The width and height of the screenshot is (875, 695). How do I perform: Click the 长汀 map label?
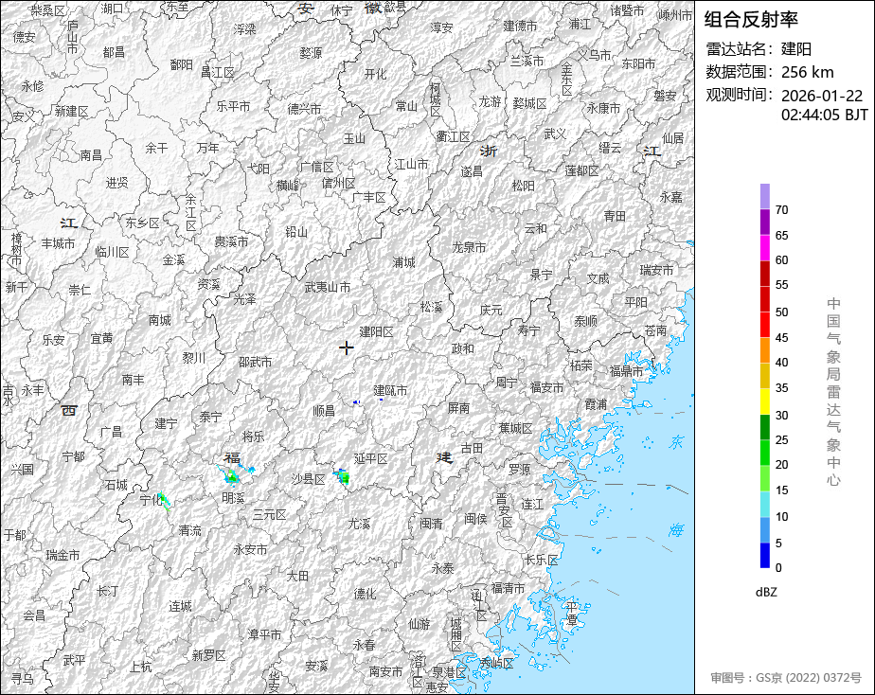(x=108, y=590)
